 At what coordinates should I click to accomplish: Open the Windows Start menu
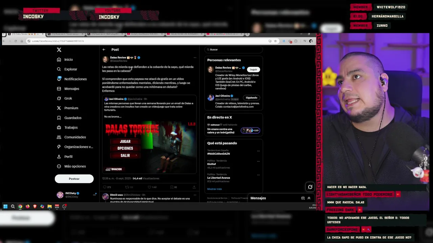point(5,207)
